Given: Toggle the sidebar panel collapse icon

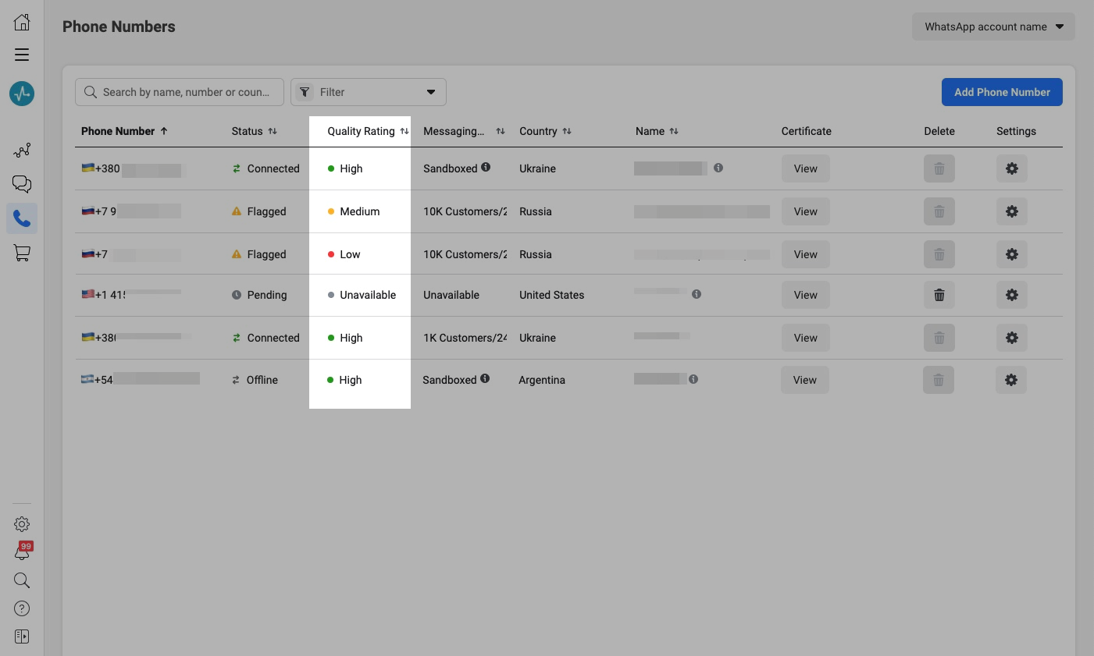Looking at the screenshot, I should [x=22, y=636].
